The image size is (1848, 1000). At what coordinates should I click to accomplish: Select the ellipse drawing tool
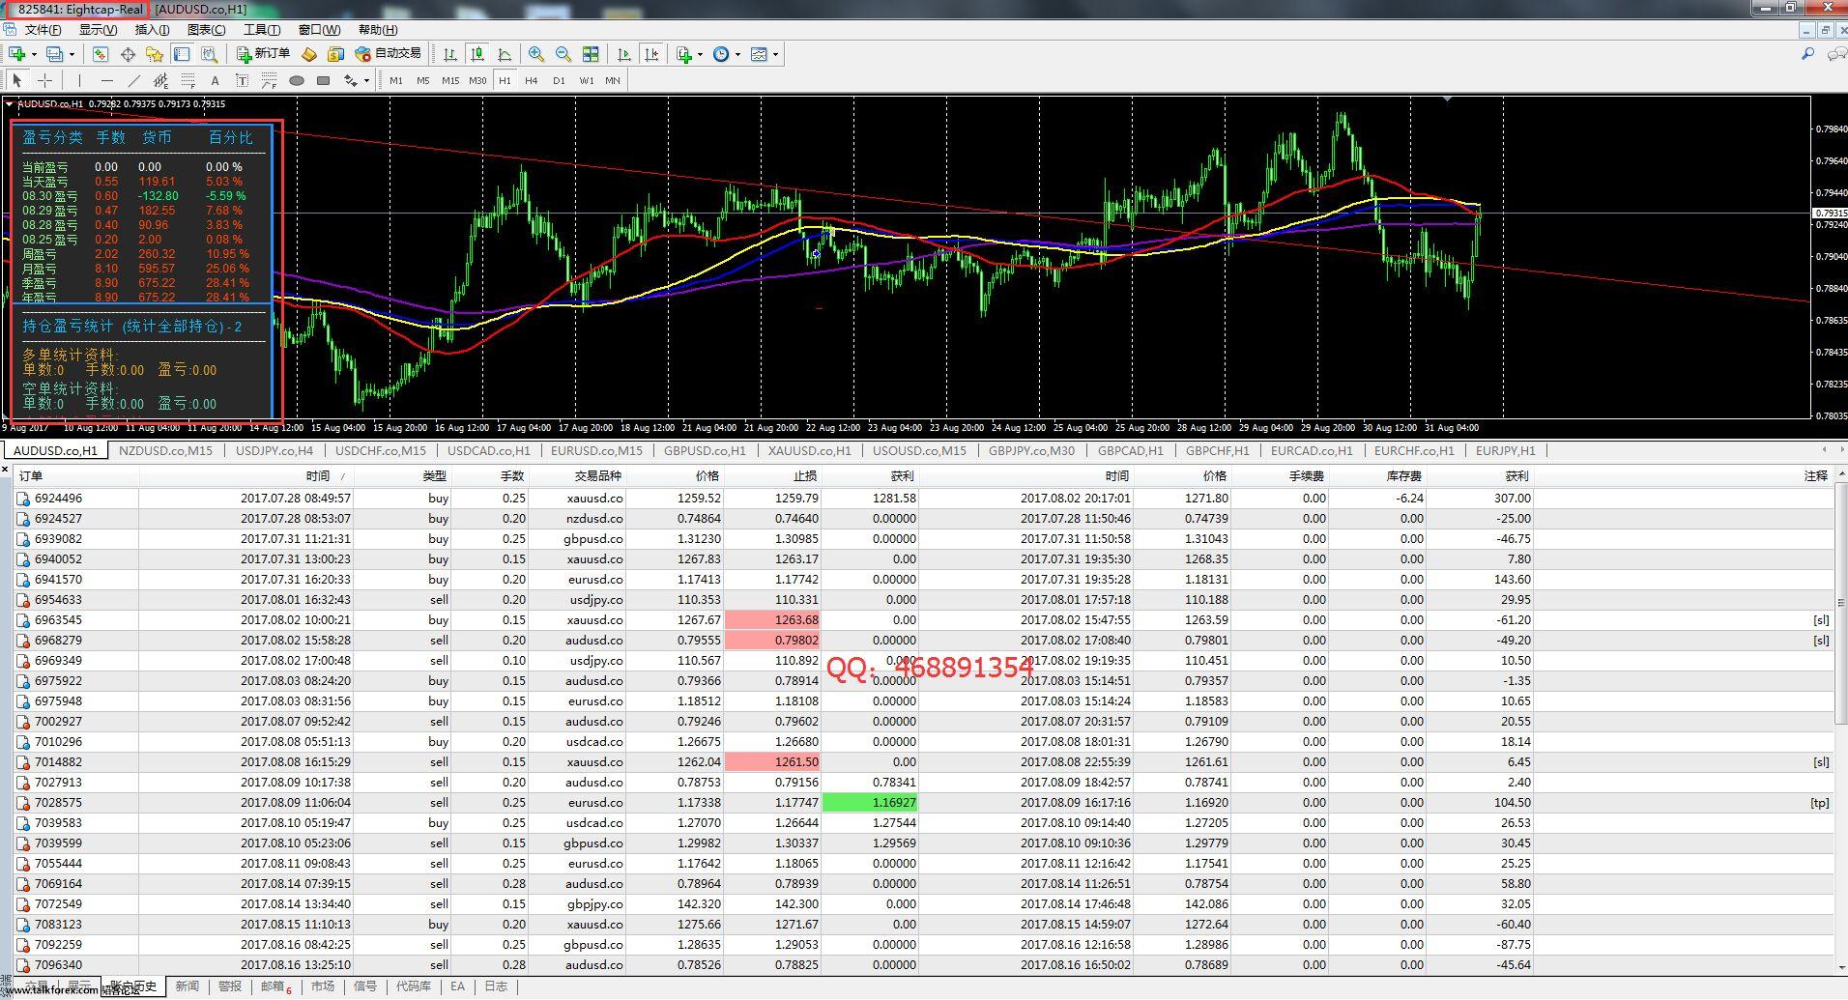[x=297, y=80]
